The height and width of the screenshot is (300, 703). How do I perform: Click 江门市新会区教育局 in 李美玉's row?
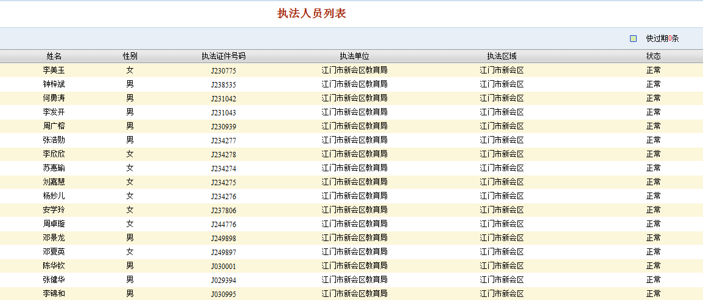354,70
